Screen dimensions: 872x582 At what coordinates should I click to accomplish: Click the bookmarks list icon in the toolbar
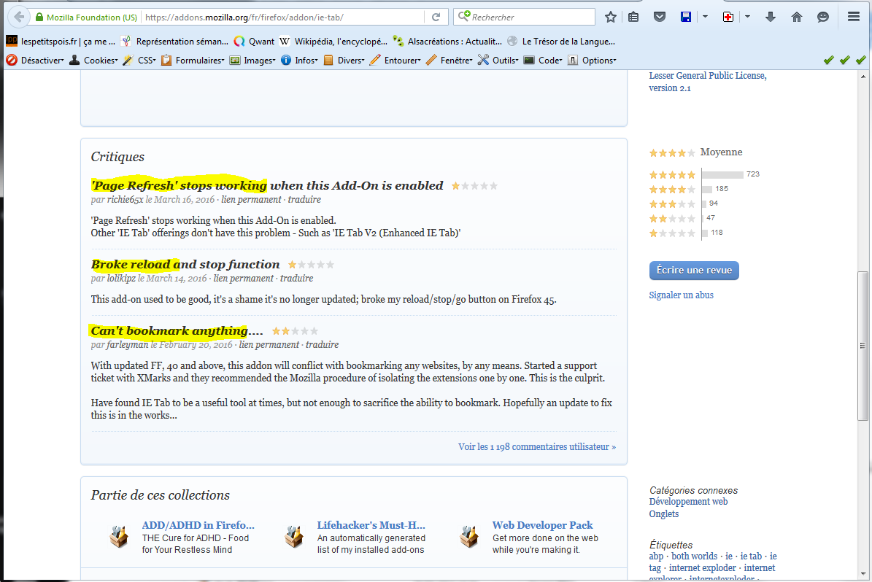click(x=633, y=17)
